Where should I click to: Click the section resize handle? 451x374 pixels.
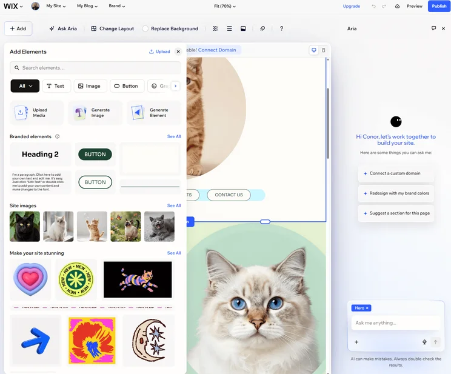coord(265,222)
